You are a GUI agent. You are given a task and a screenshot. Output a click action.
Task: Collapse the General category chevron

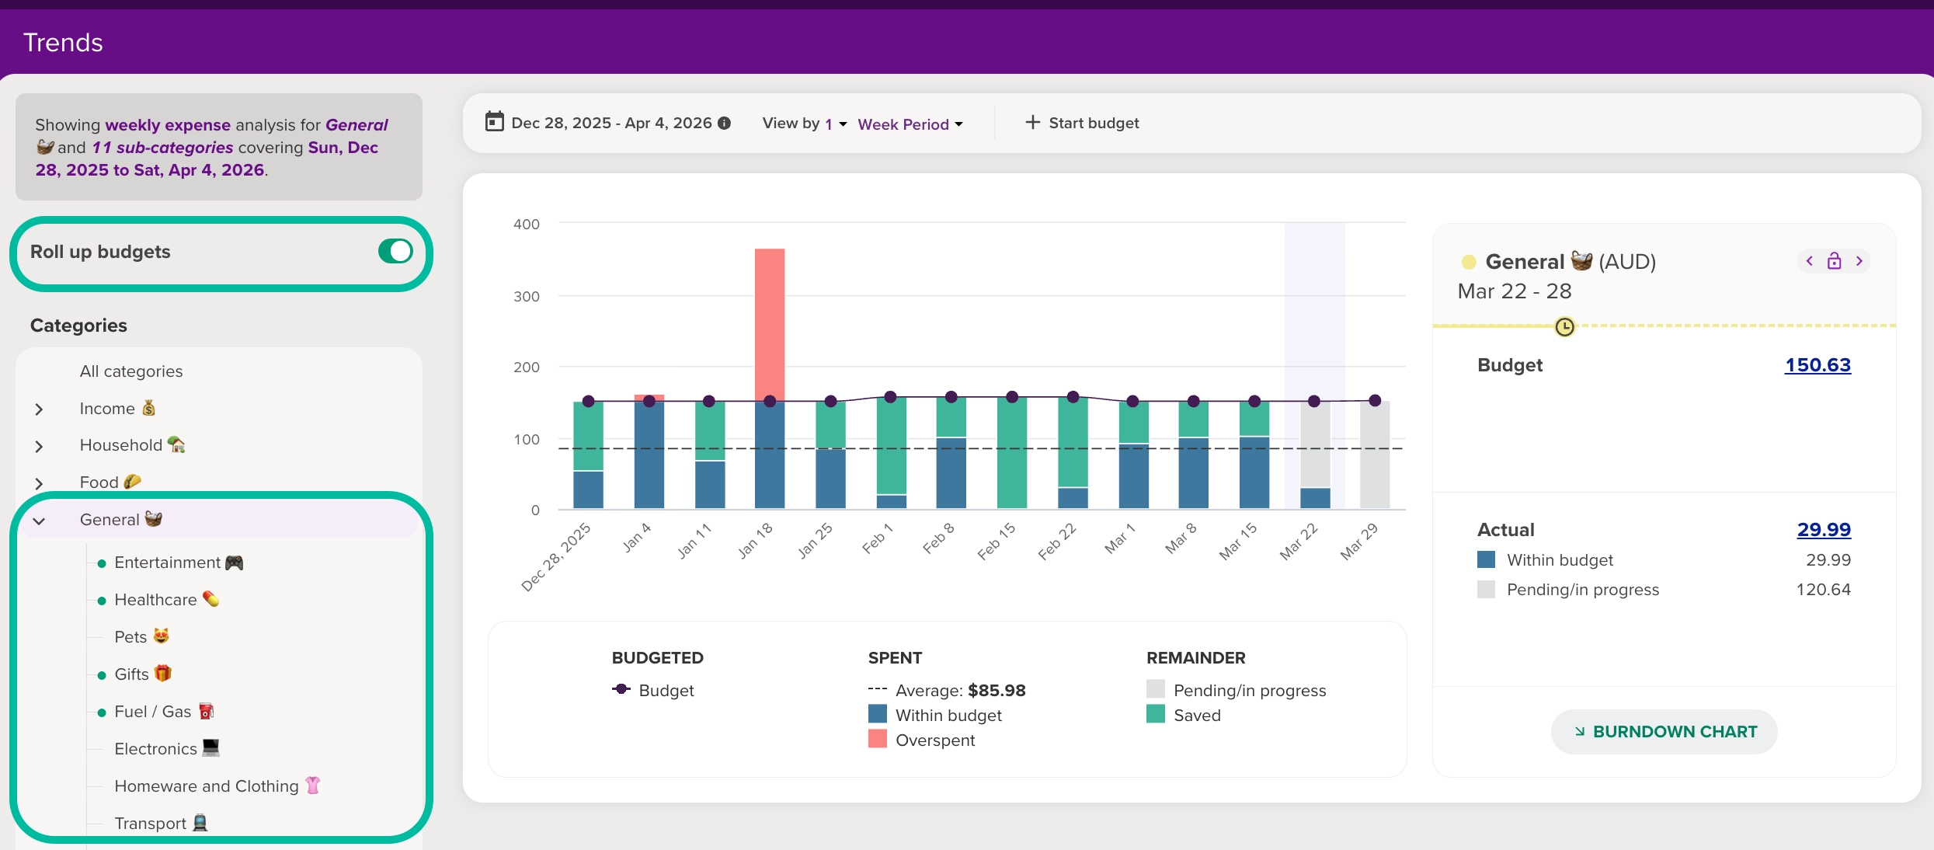click(39, 521)
